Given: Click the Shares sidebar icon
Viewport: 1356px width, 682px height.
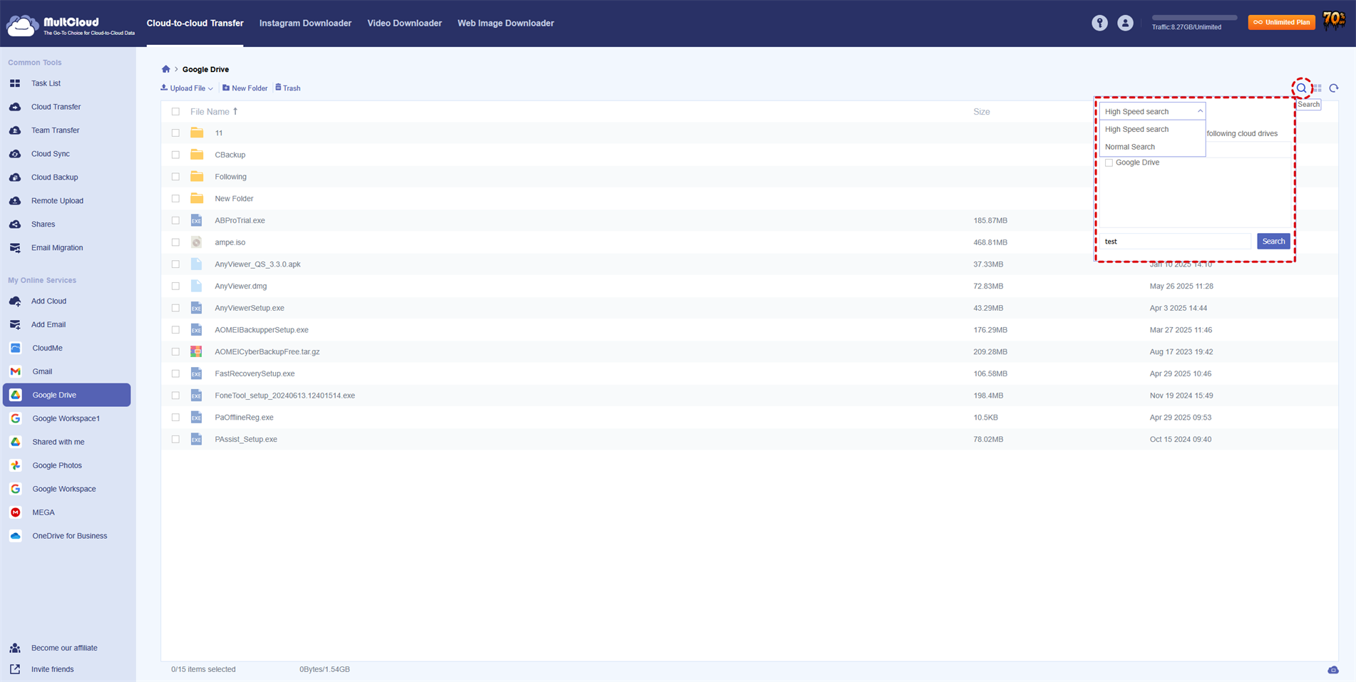Looking at the screenshot, I should click(15, 224).
